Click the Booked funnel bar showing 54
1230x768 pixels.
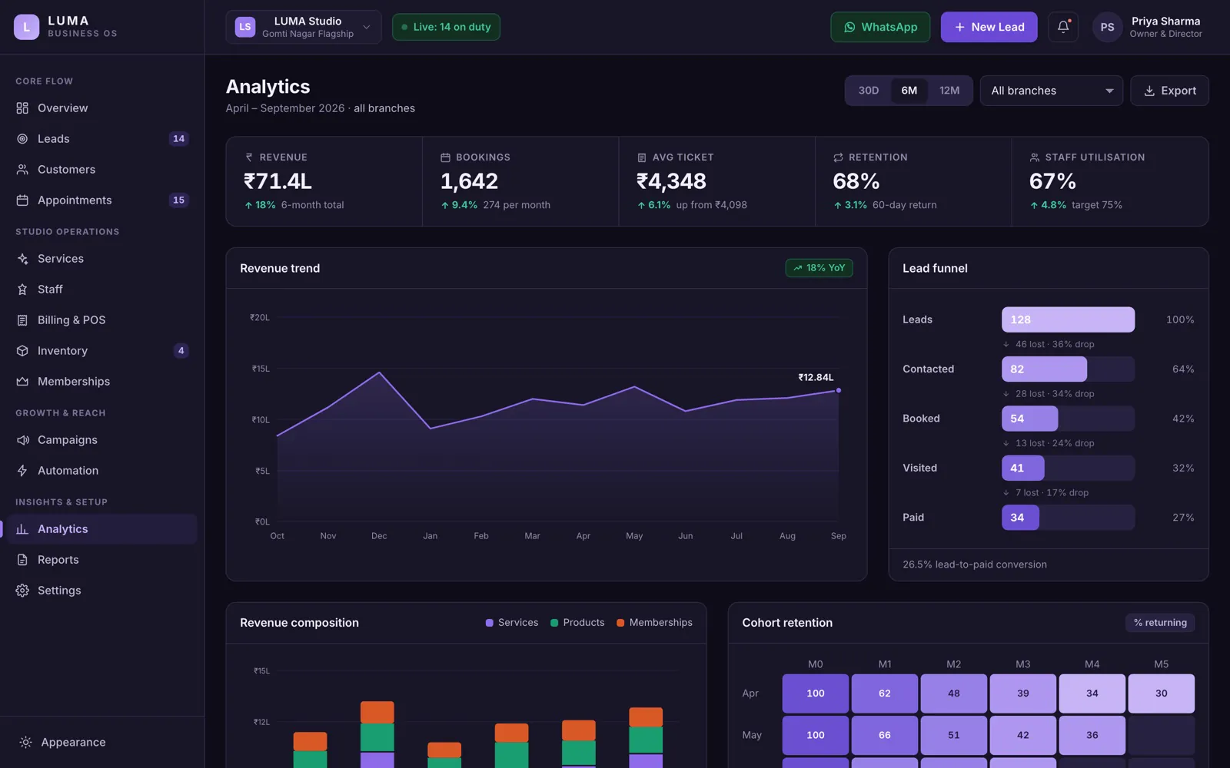click(1030, 419)
